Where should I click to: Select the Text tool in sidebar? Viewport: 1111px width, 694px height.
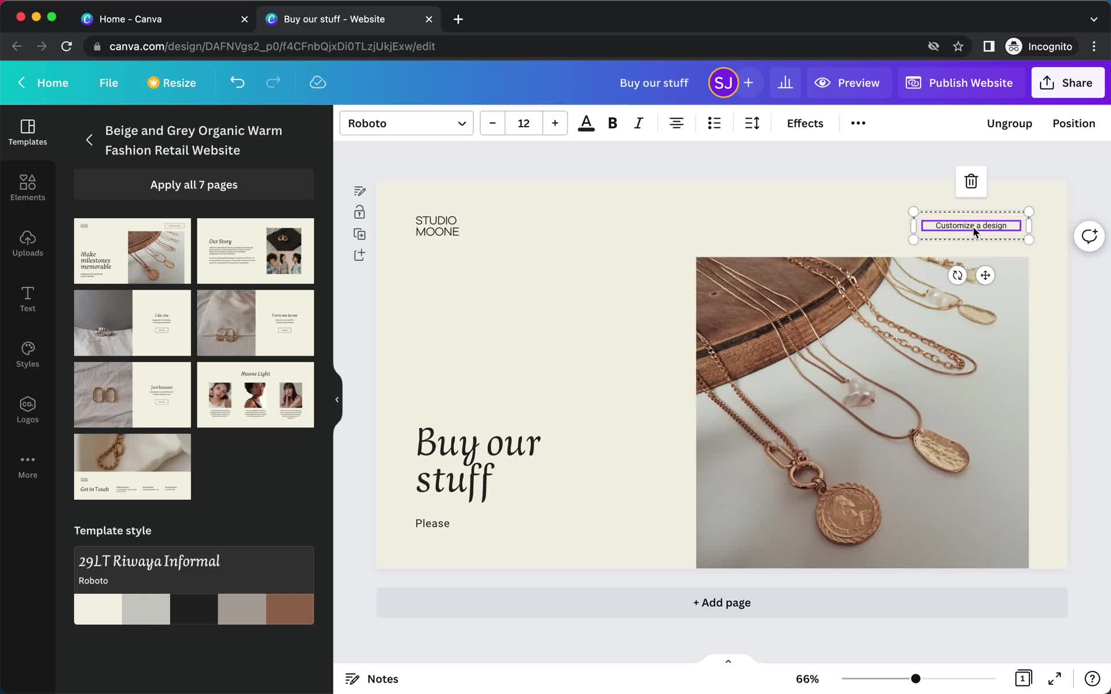(x=27, y=298)
